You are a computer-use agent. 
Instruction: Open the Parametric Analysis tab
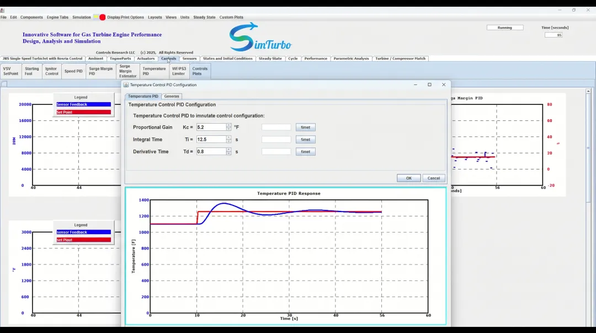coord(351,59)
